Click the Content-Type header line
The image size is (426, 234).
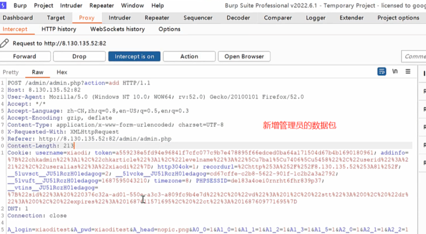(x=116, y=125)
